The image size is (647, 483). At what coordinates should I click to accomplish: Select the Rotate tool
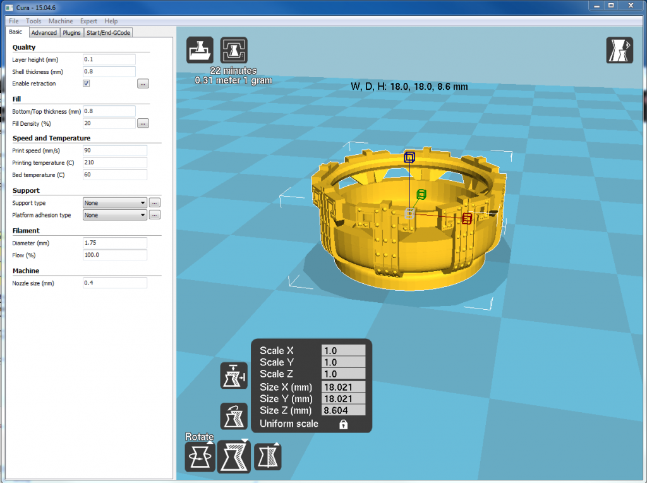point(200,456)
